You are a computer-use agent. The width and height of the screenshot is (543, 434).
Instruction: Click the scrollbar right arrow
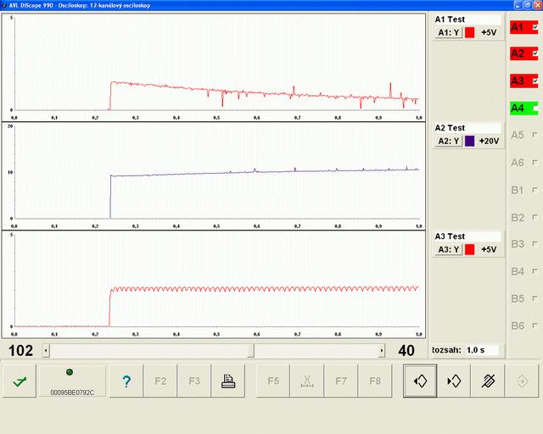[x=382, y=350]
